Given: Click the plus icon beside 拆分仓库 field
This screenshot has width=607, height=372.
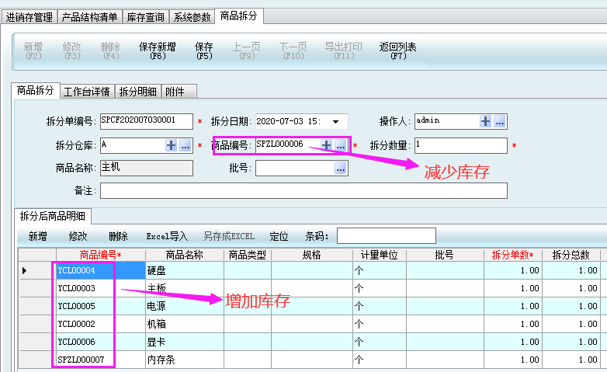Looking at the screenshot, I should click(172, 145).
